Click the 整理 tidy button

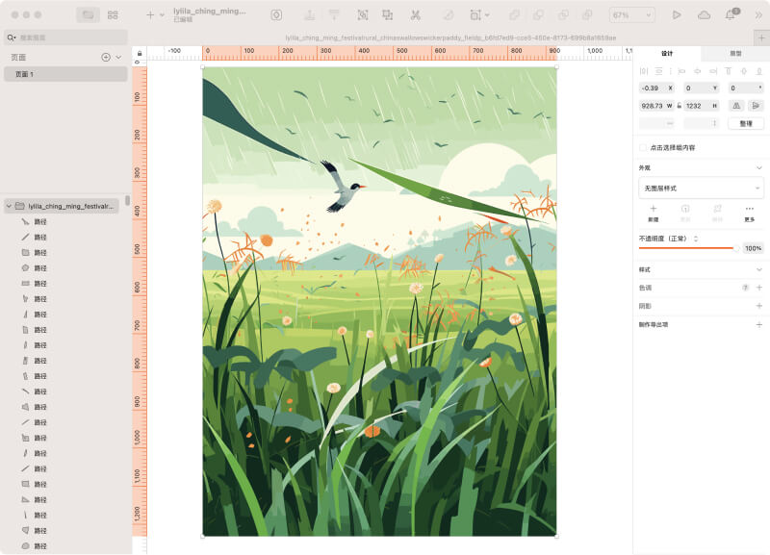coord(746,123)
